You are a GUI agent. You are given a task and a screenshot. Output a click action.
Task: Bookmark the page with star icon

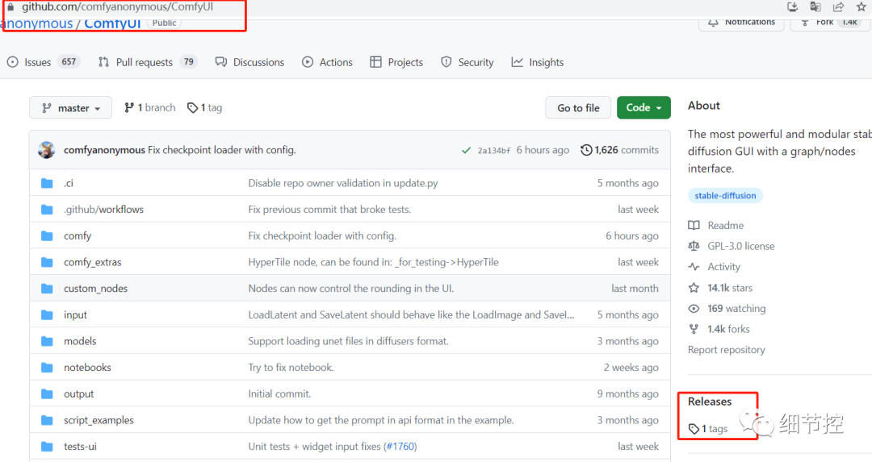[861, 6]
